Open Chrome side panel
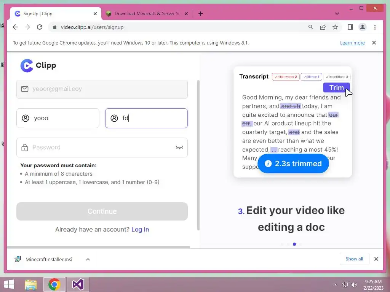 [350, 27]
